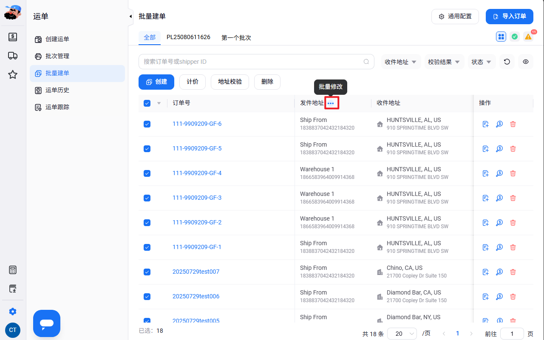This screenshot has height=340, width=544.
Task: Open the page size dropdown showing 20
Action: [x=402, y=334]
